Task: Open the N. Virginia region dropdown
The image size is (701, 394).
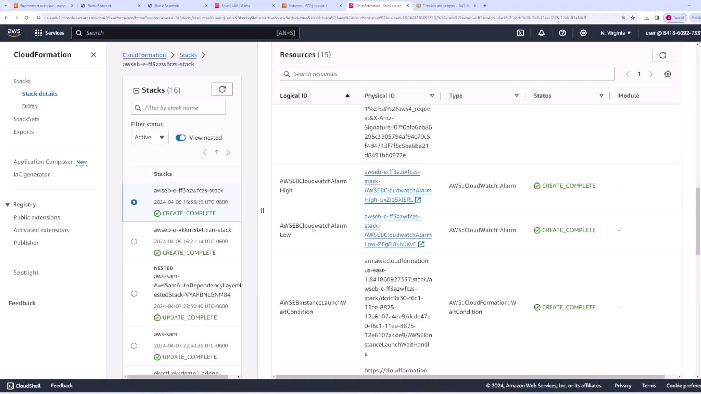Action: [616, 33]
